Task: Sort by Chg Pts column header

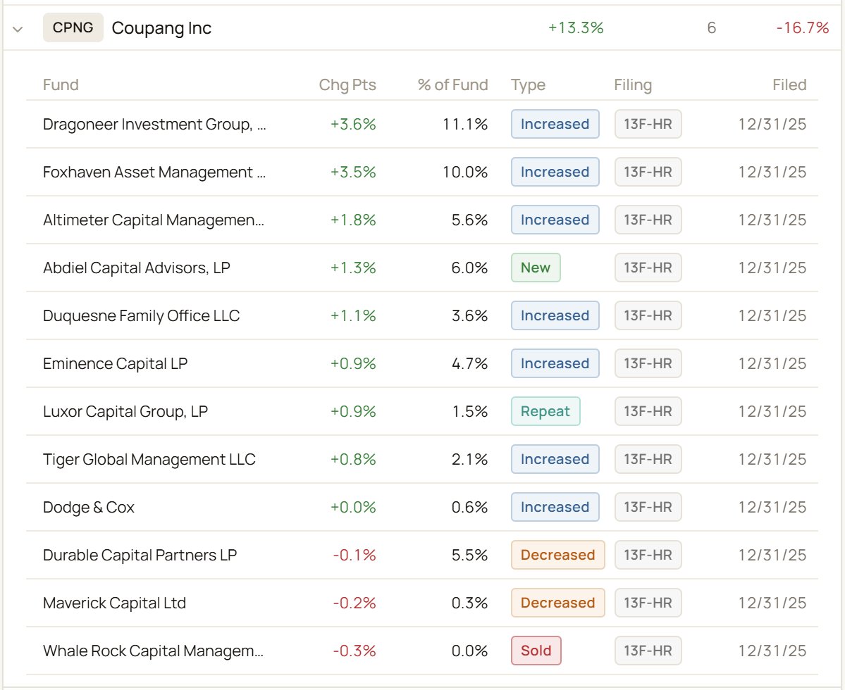Action: 347,84
